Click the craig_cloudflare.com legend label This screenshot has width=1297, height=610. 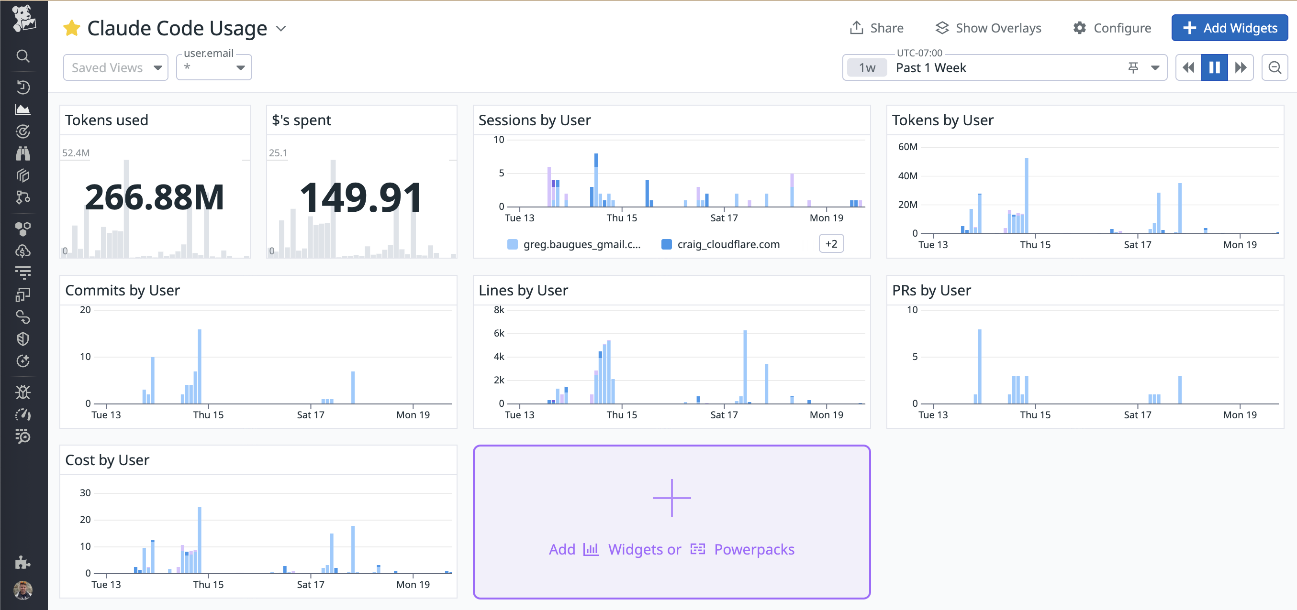(x=728, y=244)
